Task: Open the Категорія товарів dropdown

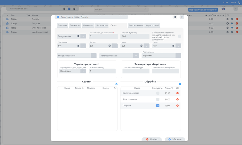Action: point(136,56)
